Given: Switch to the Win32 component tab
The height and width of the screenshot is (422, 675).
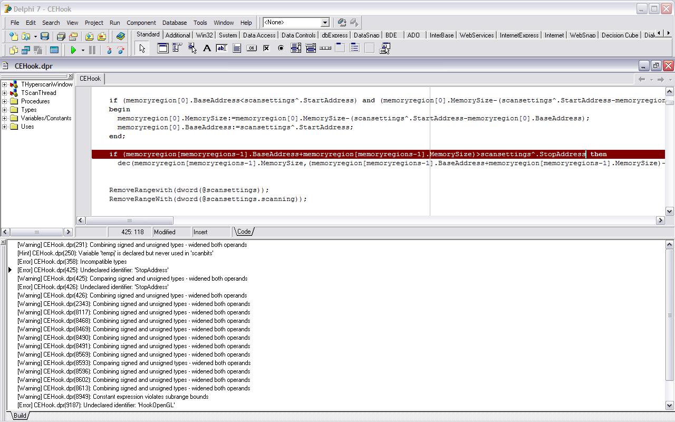Looking at the screenshot, I should pyautogui.click(x=204, y=35).
